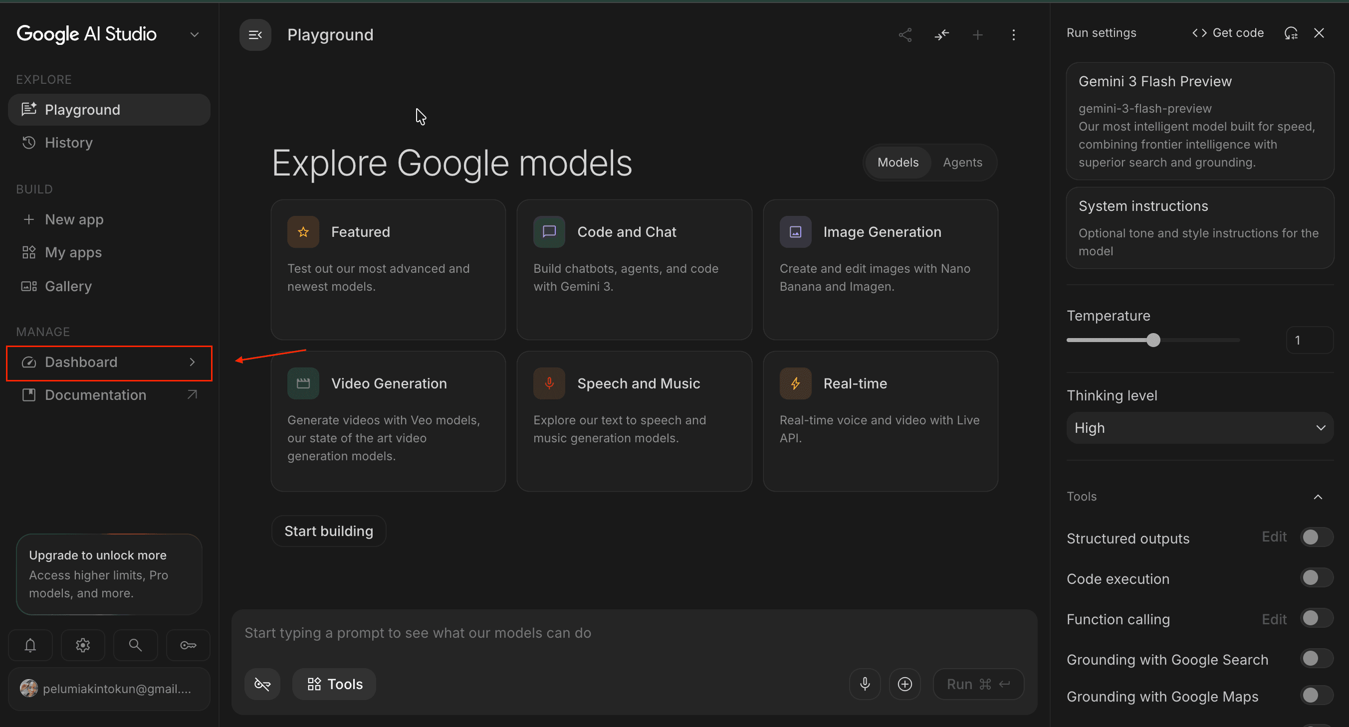Screen dimensions: 1349x727
Task: Click the Upgrade to unlock more card
Action: pos(109,574)
